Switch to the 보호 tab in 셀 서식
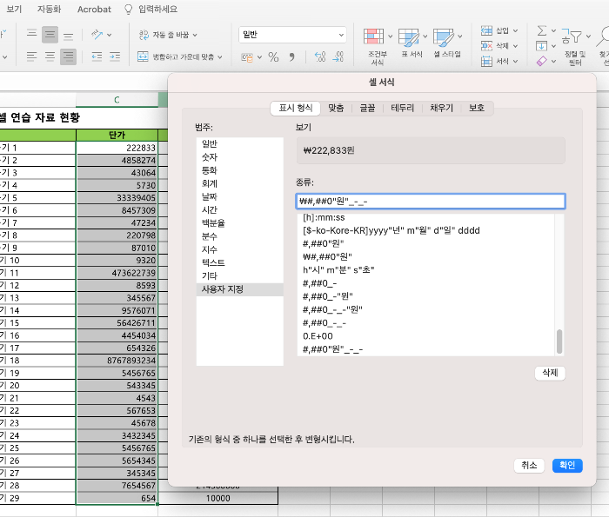Screen dimensions: 609x517 477,108
